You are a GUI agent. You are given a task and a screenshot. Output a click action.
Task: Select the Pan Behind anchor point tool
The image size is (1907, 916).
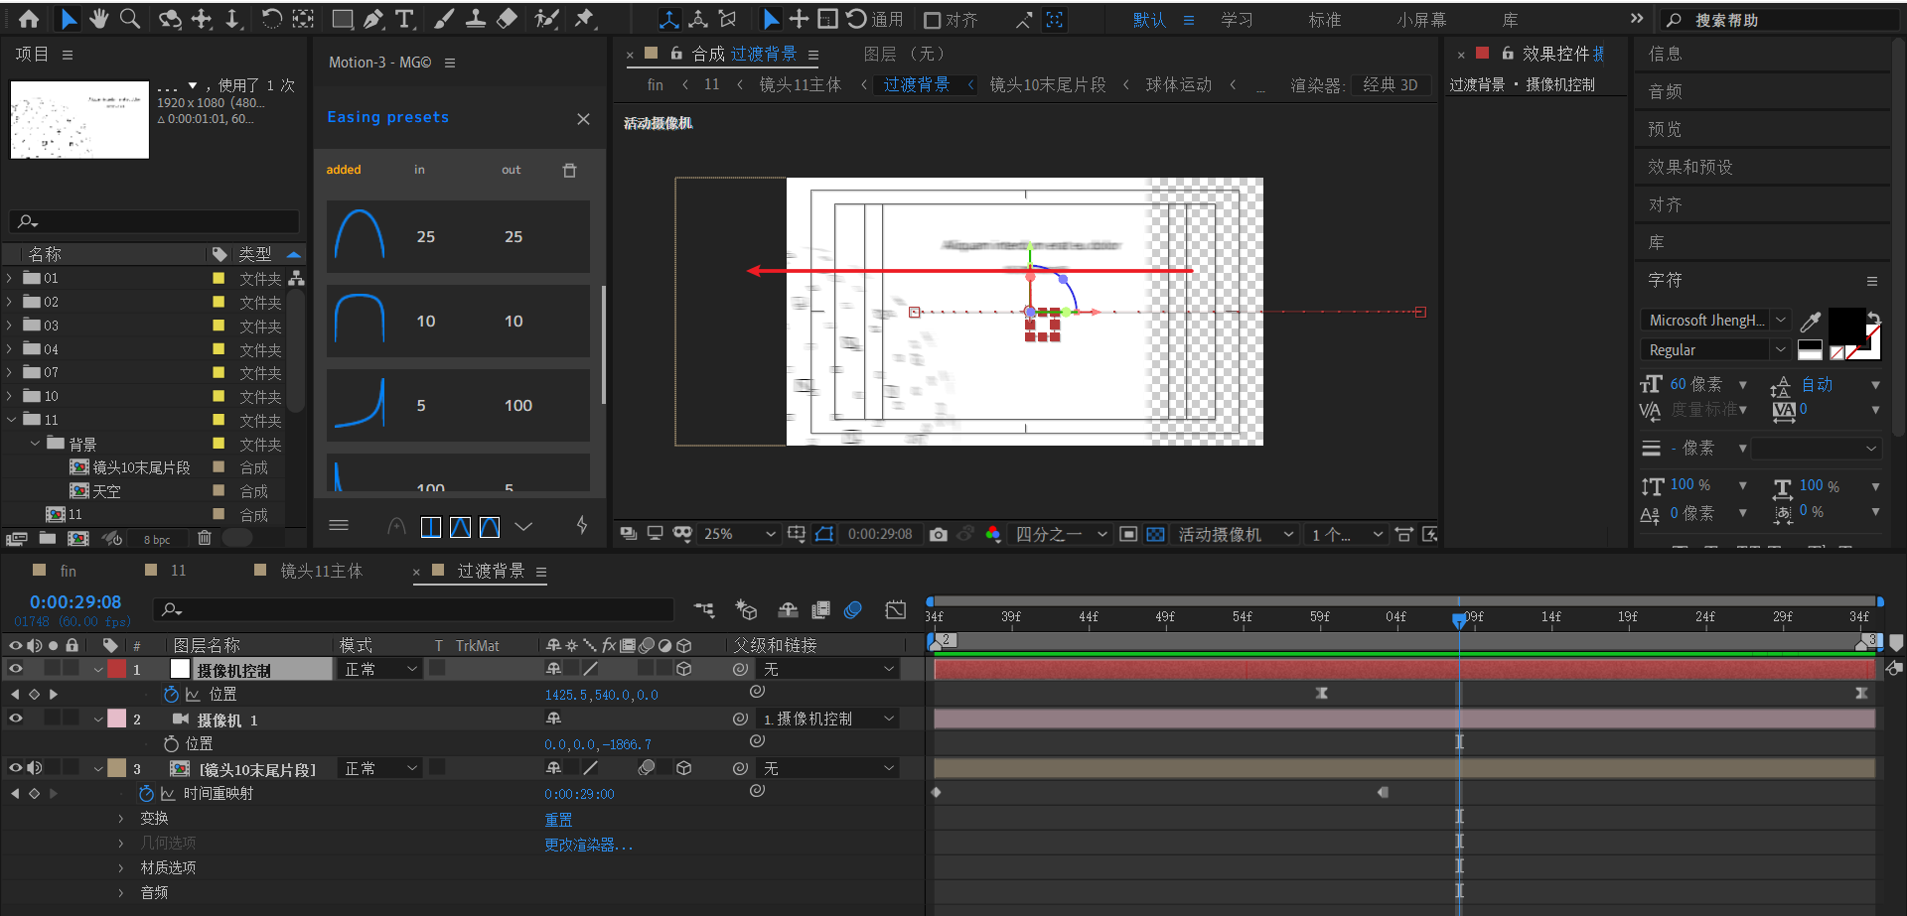point(303,19)
